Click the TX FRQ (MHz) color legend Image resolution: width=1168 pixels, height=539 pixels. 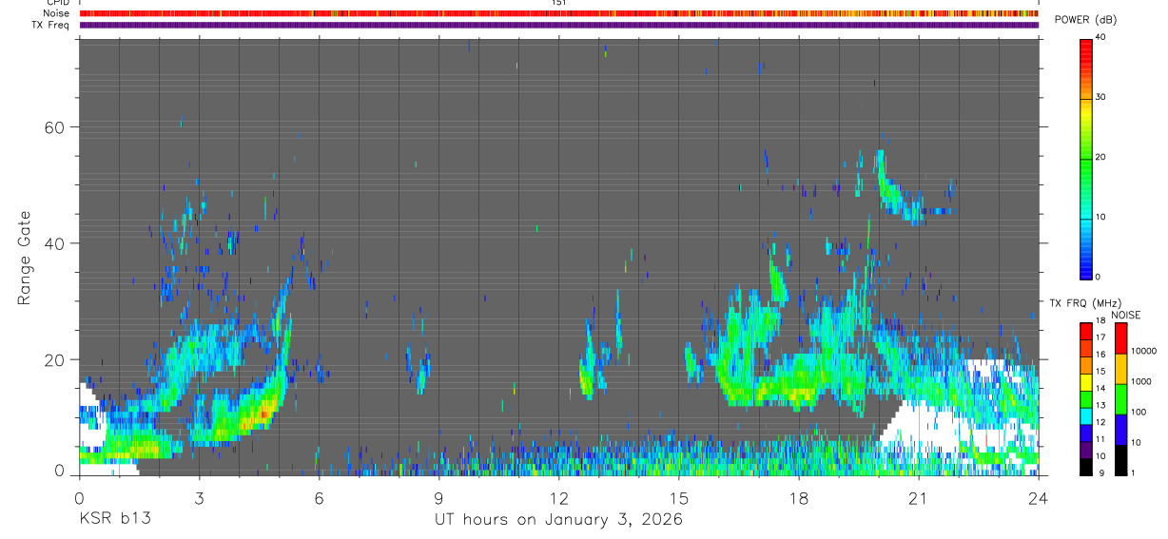click(x=1086, y=399)
